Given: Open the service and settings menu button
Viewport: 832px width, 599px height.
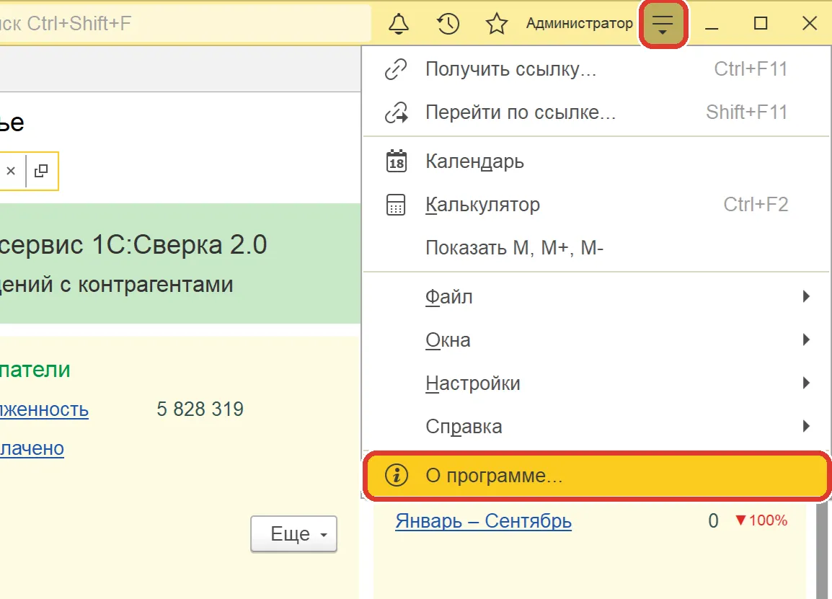Looking at the screenshot, I should [x=663, y=24].
